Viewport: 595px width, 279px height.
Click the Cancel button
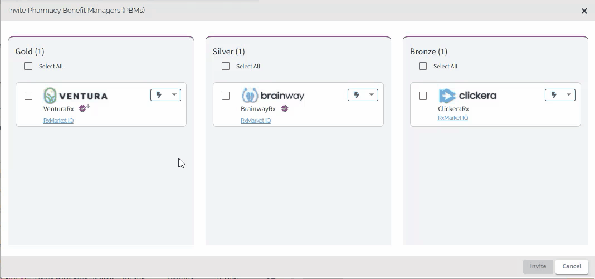pos(572,267)
